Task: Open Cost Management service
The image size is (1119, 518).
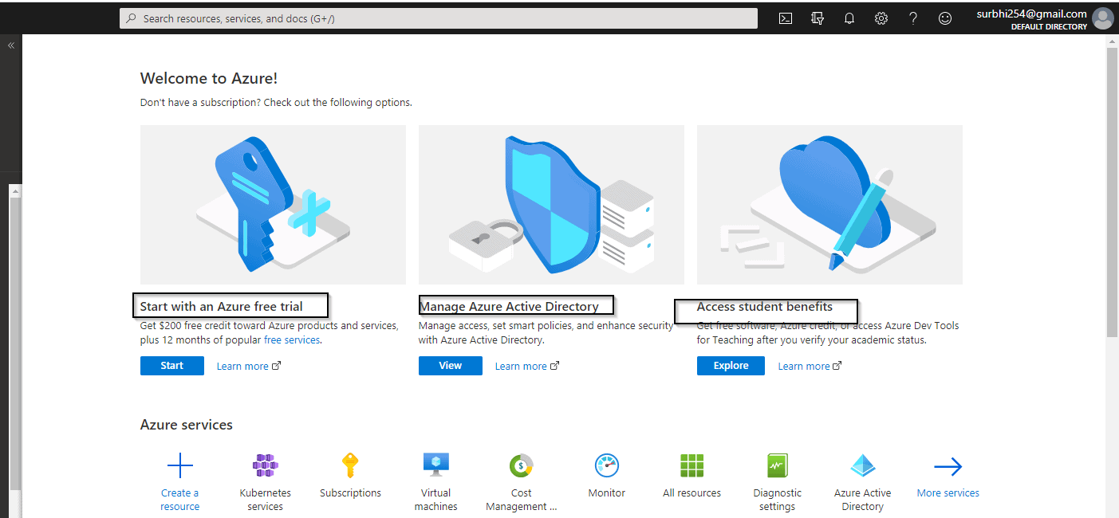Action: pyautogui.click(x=521, y=465)
